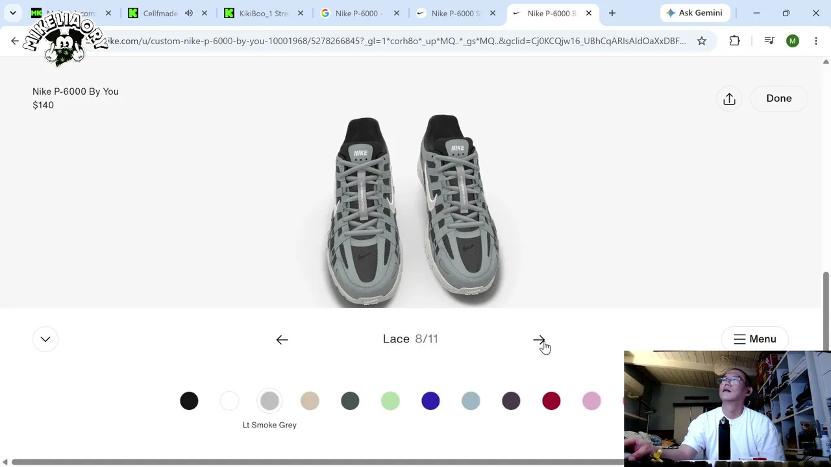The height and width of the screenshot is (467, 831).
Task: Pick the pink lace color swatch
Action: [x=591, y=401]
